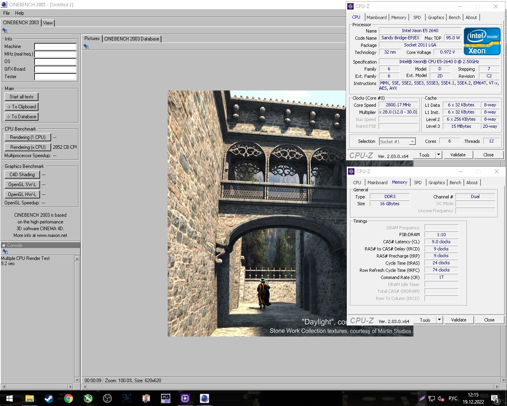Open Bench tab in upper CPU-Z window
This screenshot has height=406, width=507.
pyautogui.click(x=455, y=17)
